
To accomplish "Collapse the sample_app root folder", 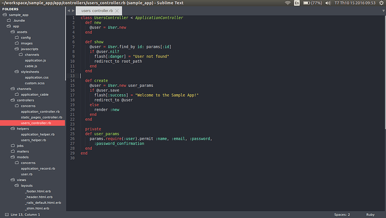I will point(4,15).
